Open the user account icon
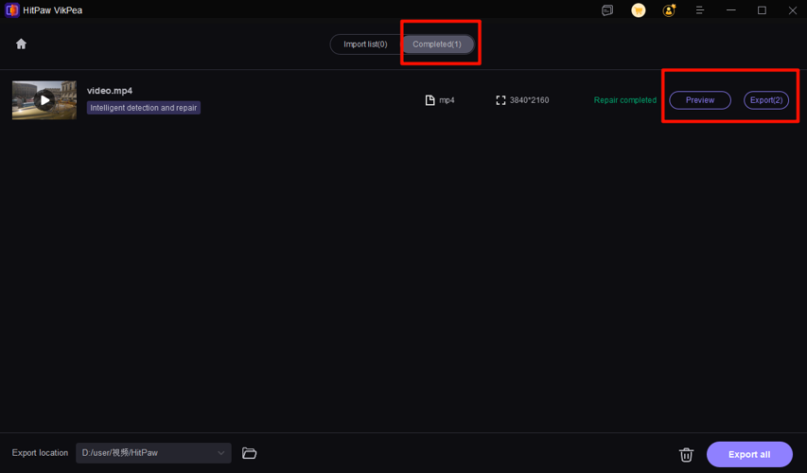This screenshot has width=807, height=473. [669, 10]
